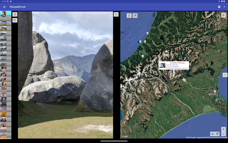
Task: Toggle the photo text details panel icon
Action: [15, 20]
